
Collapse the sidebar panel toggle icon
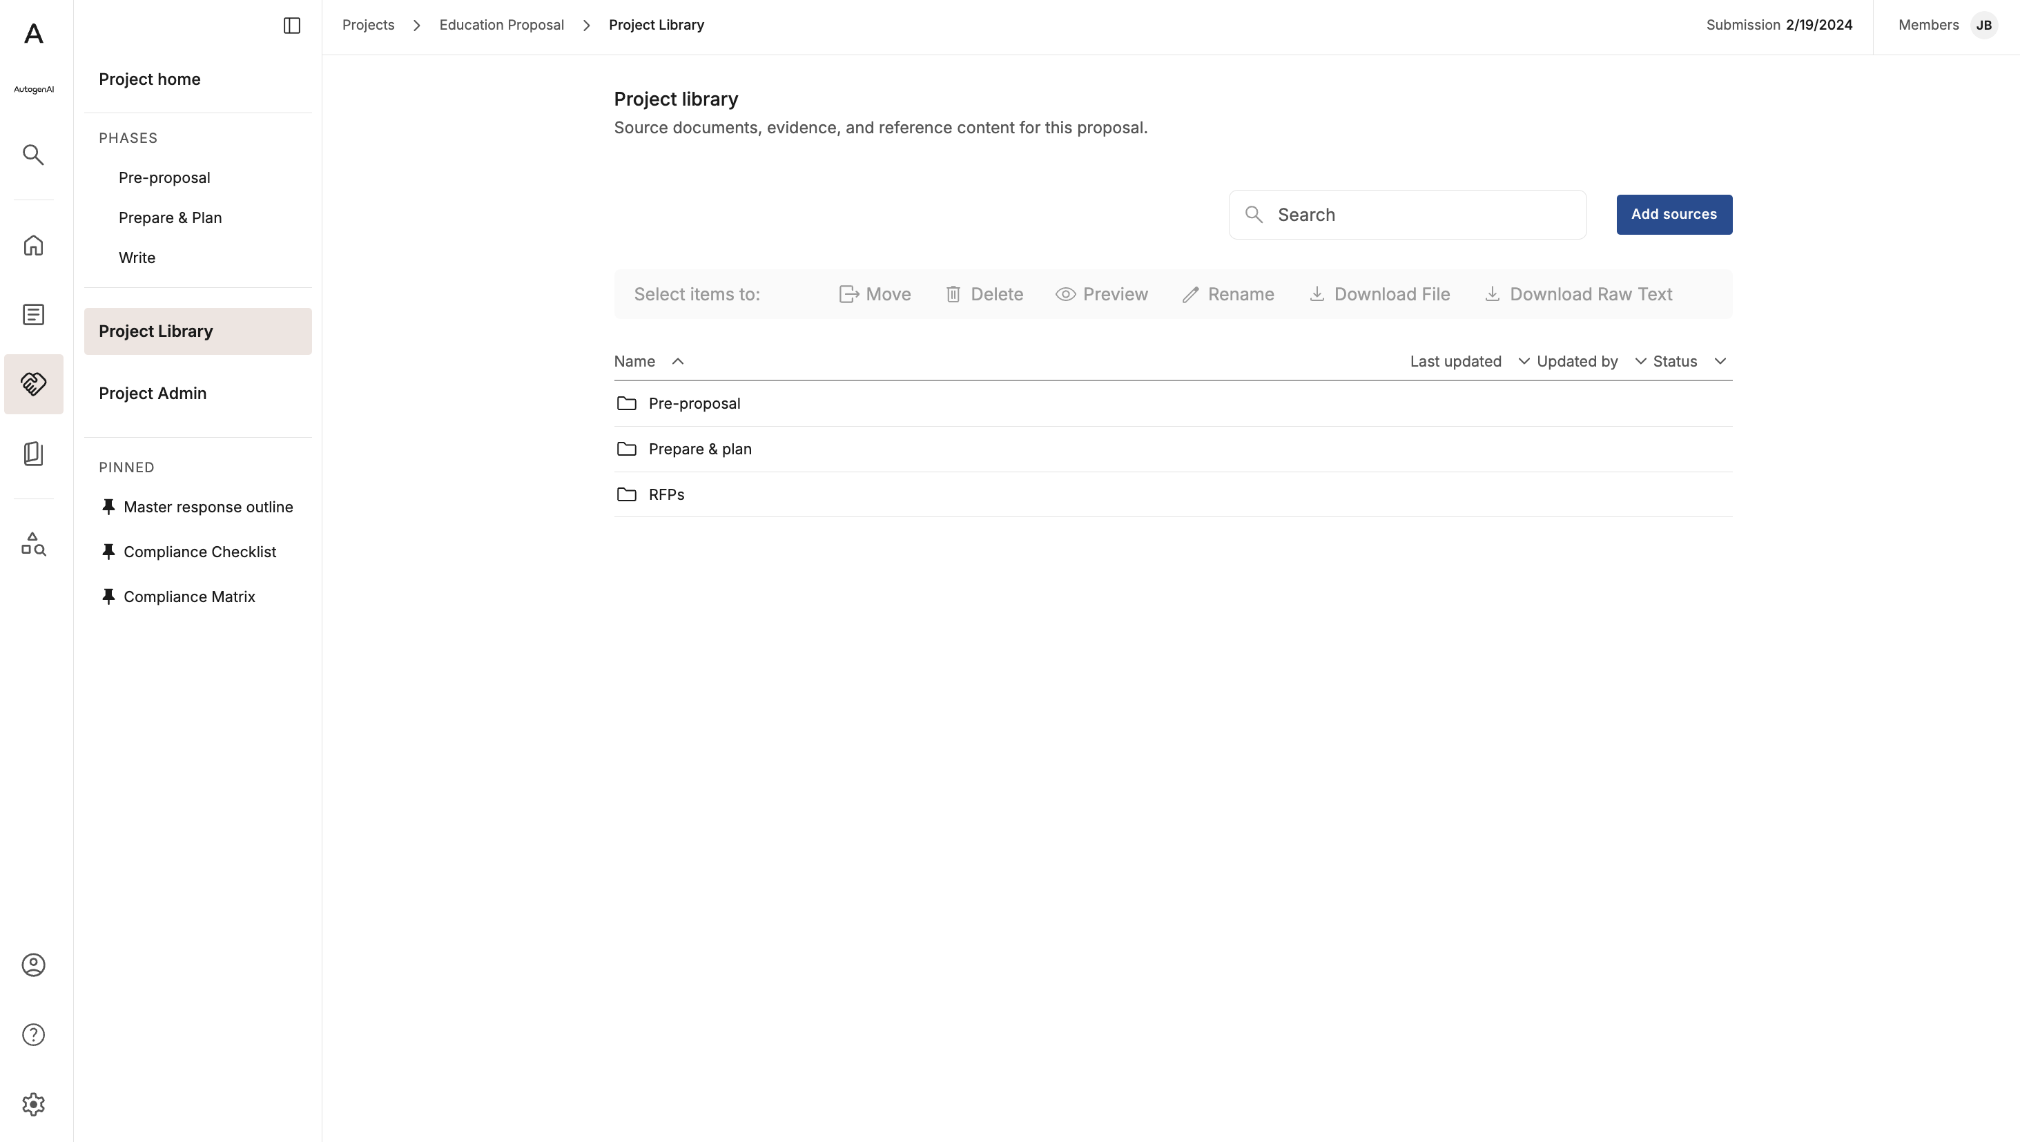[292, 25]
